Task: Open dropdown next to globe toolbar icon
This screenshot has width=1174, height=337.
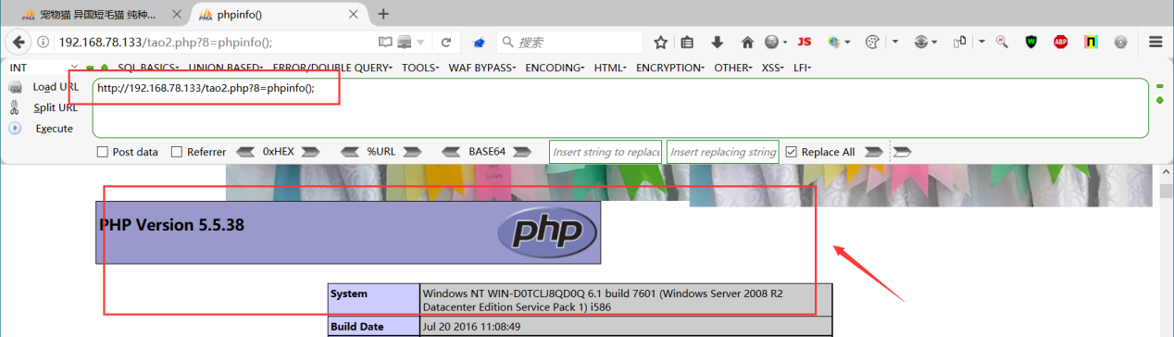Action: pos(786,43)
